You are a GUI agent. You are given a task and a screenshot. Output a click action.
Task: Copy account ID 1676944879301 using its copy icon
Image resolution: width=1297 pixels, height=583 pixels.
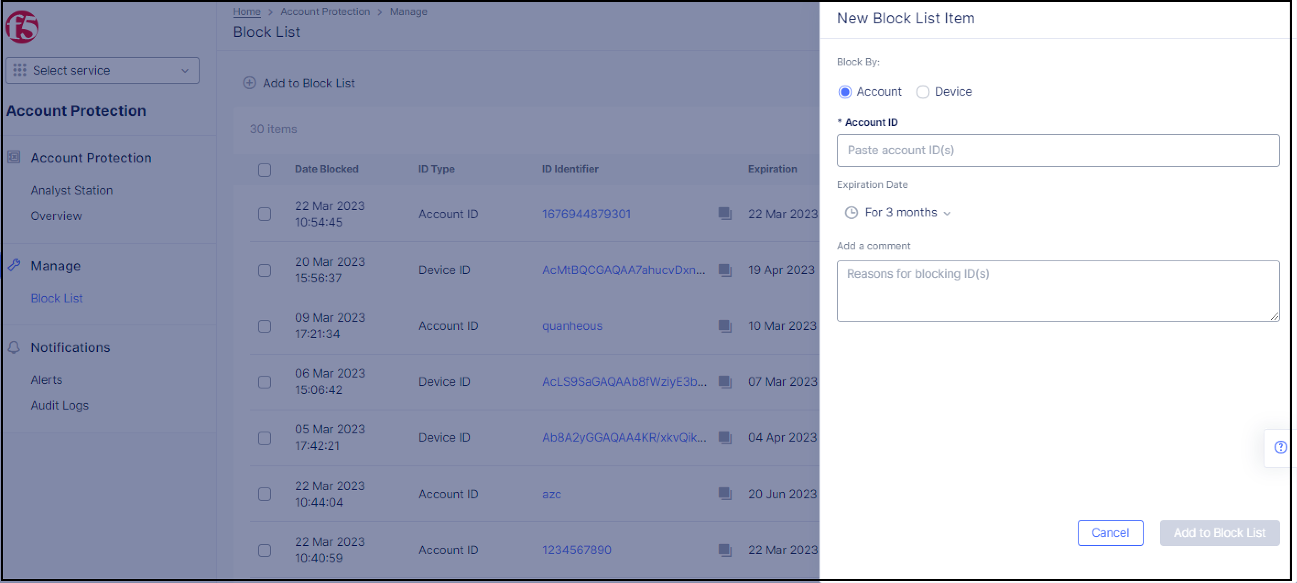[725, 213]
